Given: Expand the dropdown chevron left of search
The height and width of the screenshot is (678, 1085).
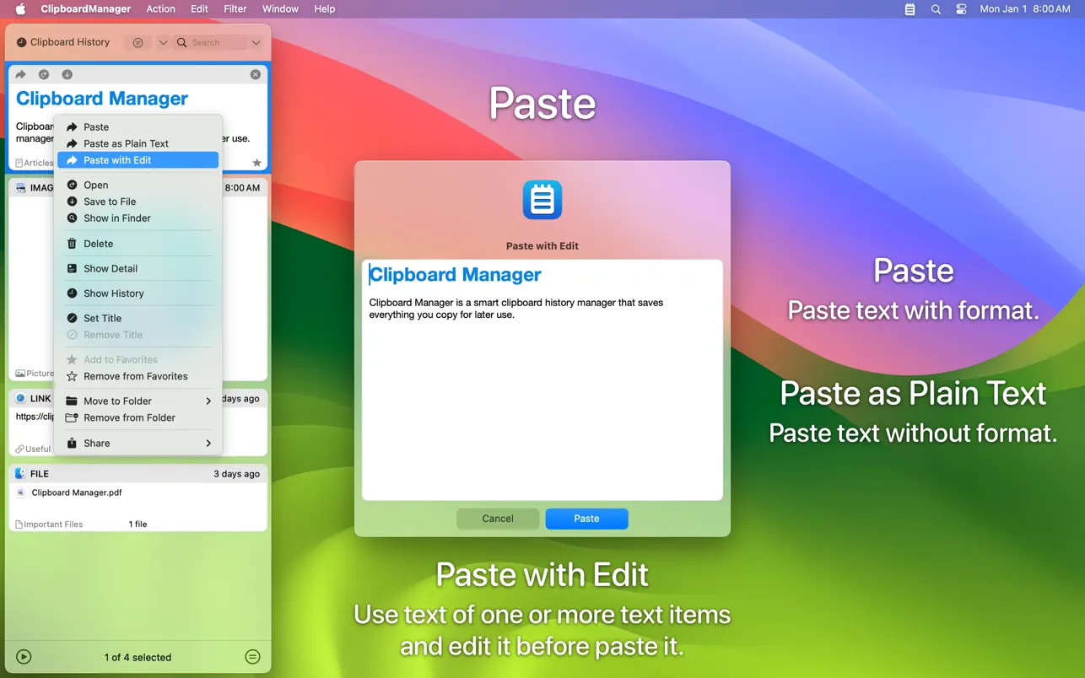Looking at the screenshot, I should (x=163, y=42).
